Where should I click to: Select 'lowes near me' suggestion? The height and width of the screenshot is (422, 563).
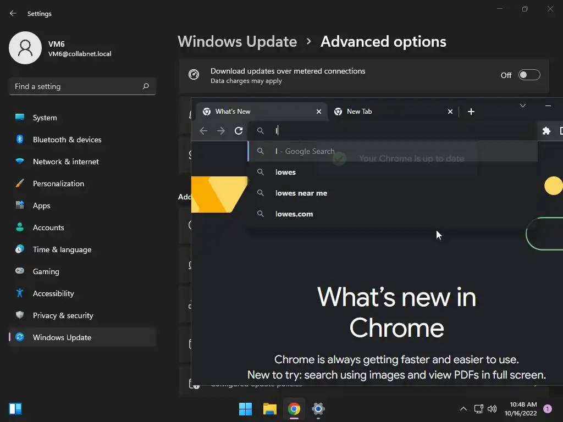[393, 193]
